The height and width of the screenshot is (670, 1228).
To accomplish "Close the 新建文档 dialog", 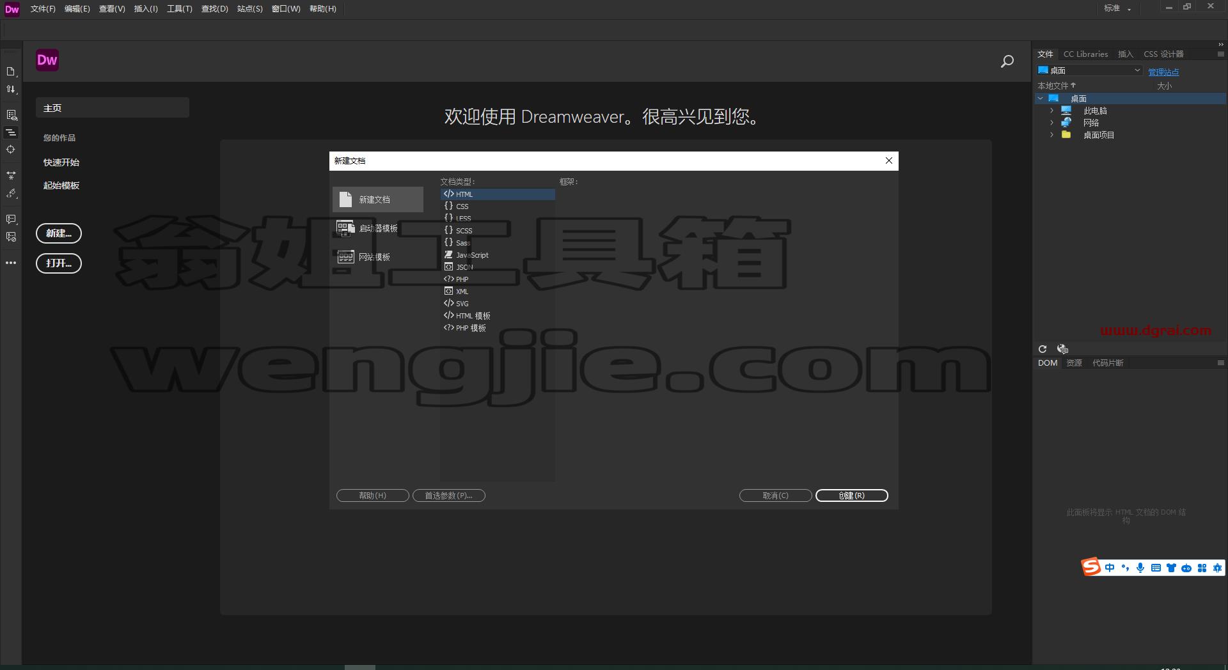I will (x=889, y=160).
